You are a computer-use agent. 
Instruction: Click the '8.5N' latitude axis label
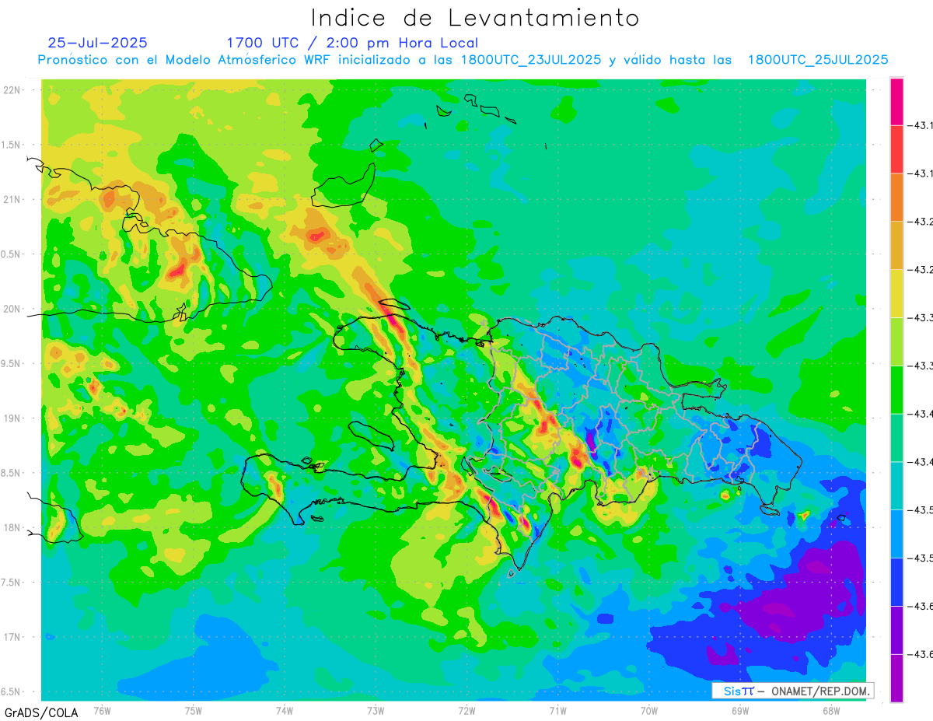tap(11, 473)
